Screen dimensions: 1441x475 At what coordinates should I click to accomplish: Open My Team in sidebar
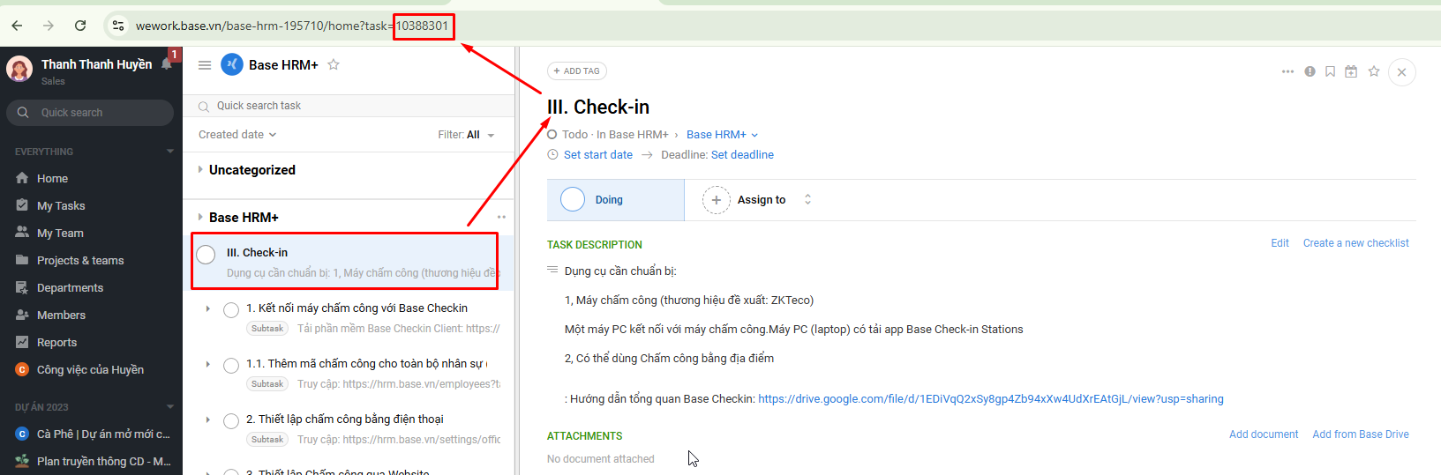[x=60, y=233]
